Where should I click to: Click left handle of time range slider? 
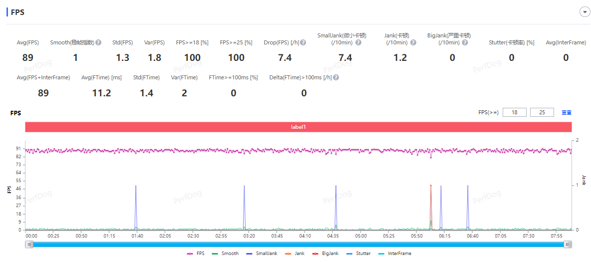pyautogui.click(x=29, y=244)
